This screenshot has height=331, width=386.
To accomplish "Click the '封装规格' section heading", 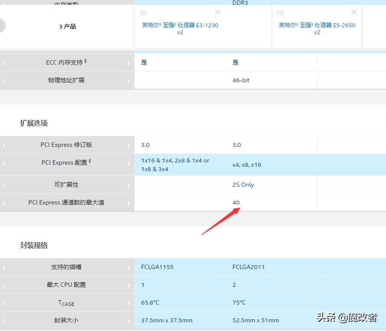I will pyautogui.click(x=34, y=245).
